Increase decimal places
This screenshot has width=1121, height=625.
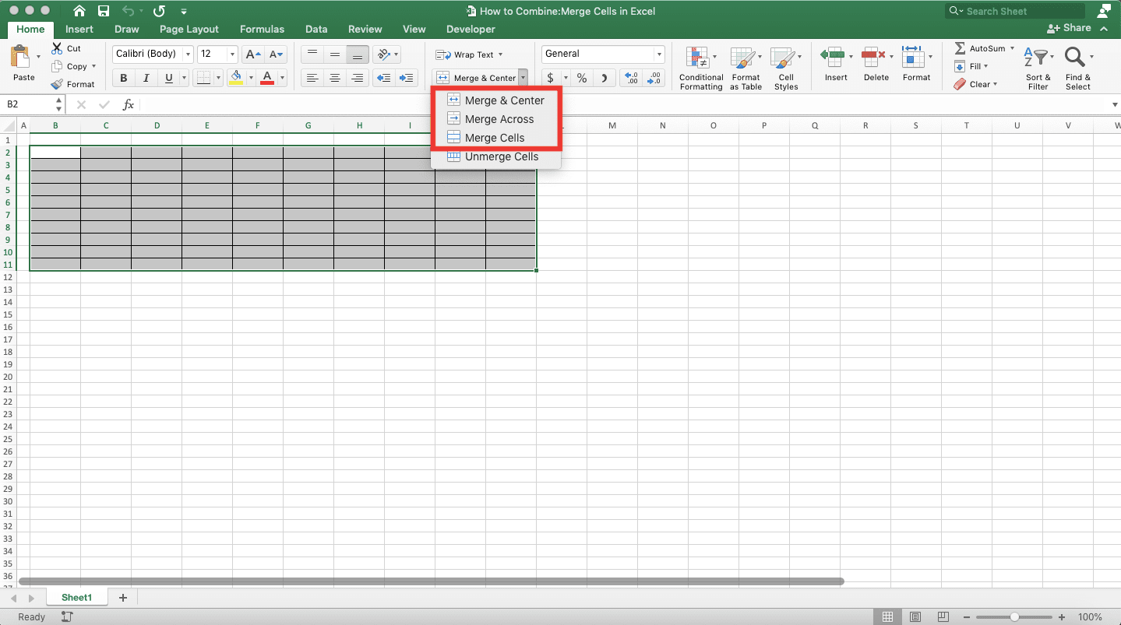[630, 78]
